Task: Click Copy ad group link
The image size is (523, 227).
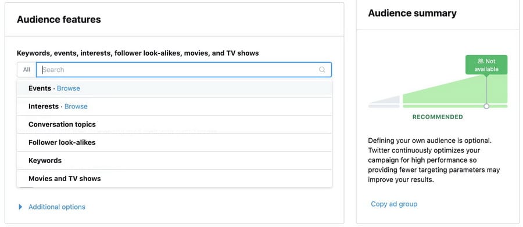Action: (394, 204)
